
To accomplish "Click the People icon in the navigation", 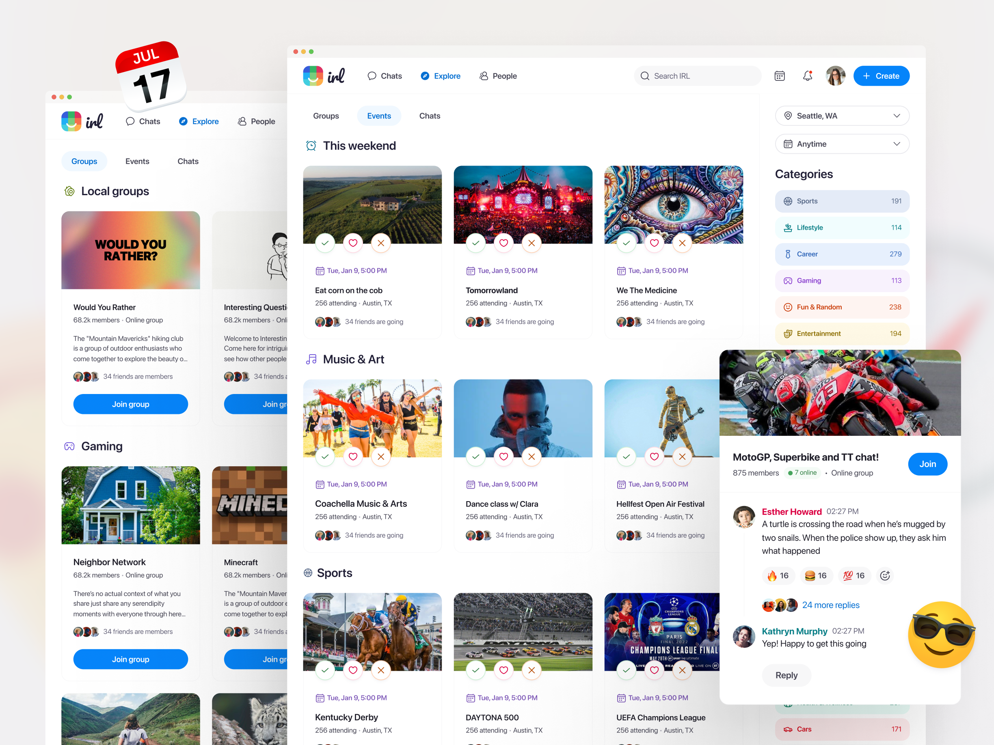I will [484, 75].
